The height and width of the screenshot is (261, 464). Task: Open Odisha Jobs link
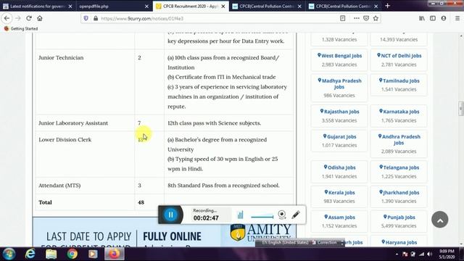(339, 167)
